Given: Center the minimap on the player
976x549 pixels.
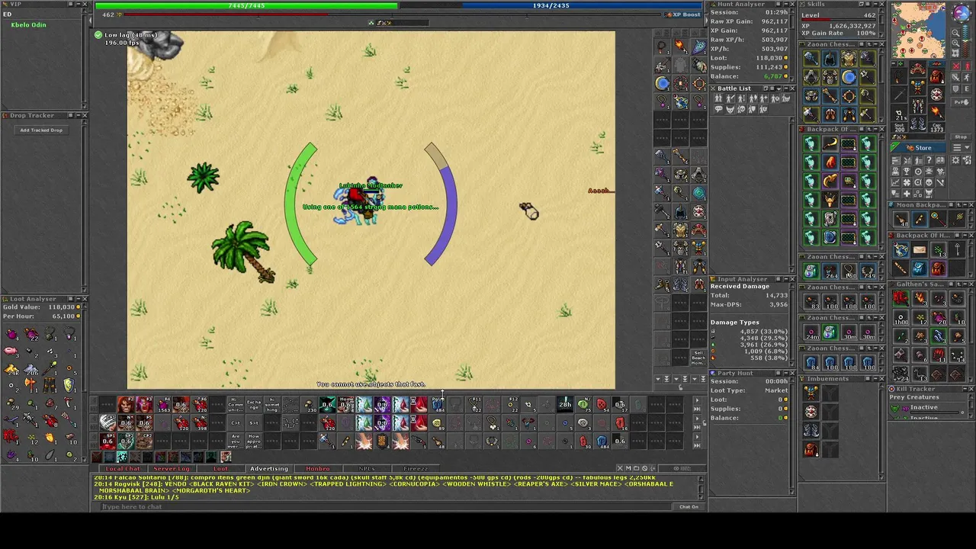Looking at the screenshot, I should tap(955, 53).
